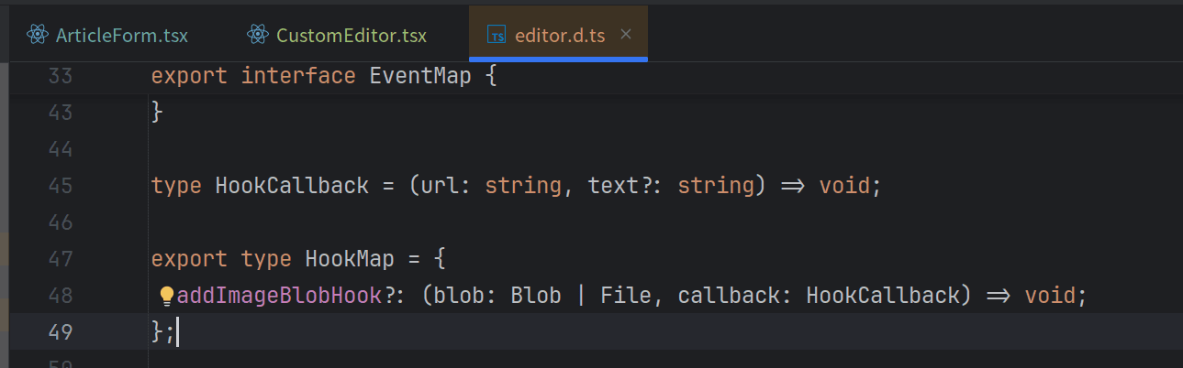The image size is (1183, 368).
Task: Click line number 33 in the gutter
Action: (x=60, y=76)
